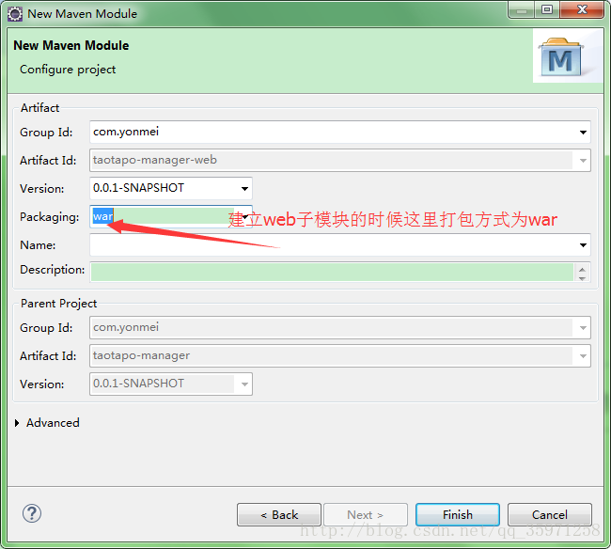Click the "Configure project" subtitle text
Viewport: 611px width, 549px height.
pos(68,70)
